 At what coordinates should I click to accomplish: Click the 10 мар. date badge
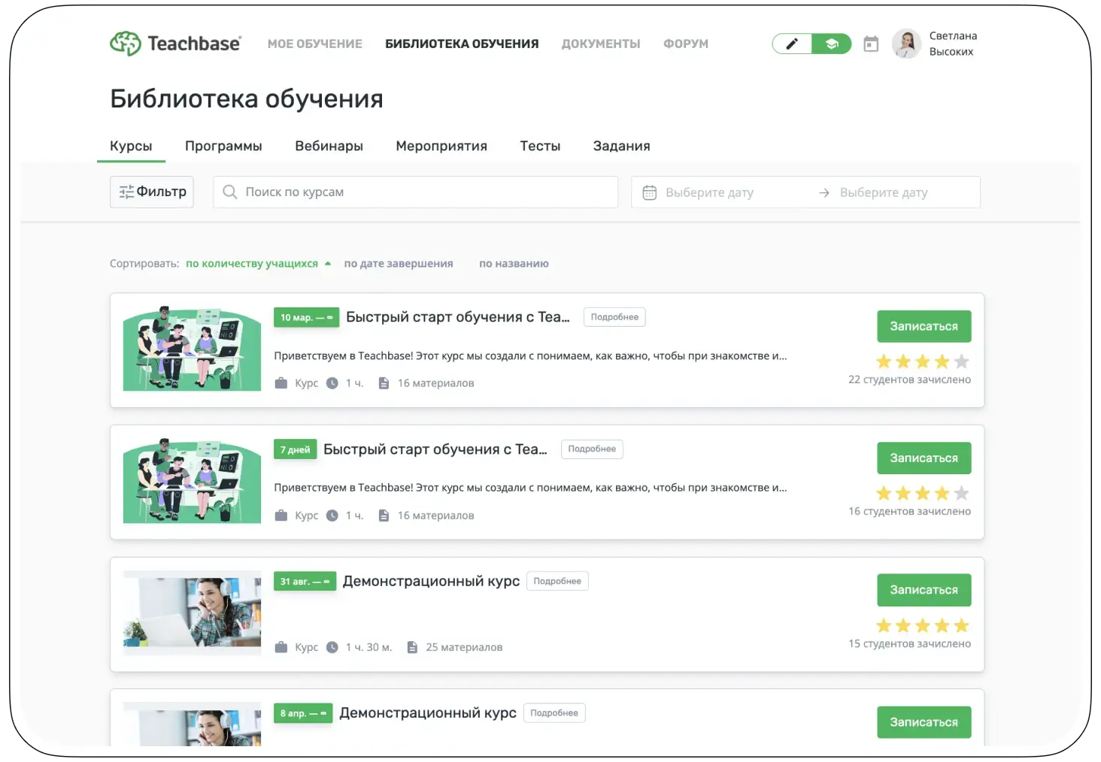pyautogui.click(x=307, y=317)
